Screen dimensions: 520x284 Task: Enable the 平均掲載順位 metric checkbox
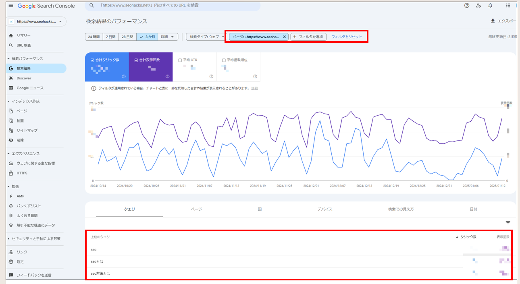point(224,60)
